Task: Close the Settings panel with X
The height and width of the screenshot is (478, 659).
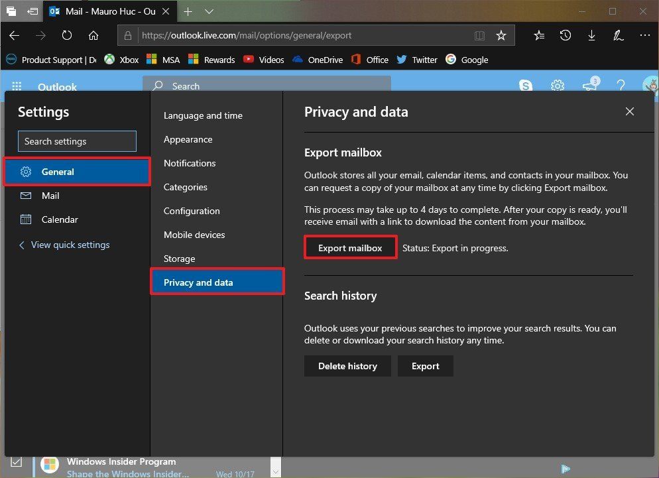Action: tap(630, 111)
